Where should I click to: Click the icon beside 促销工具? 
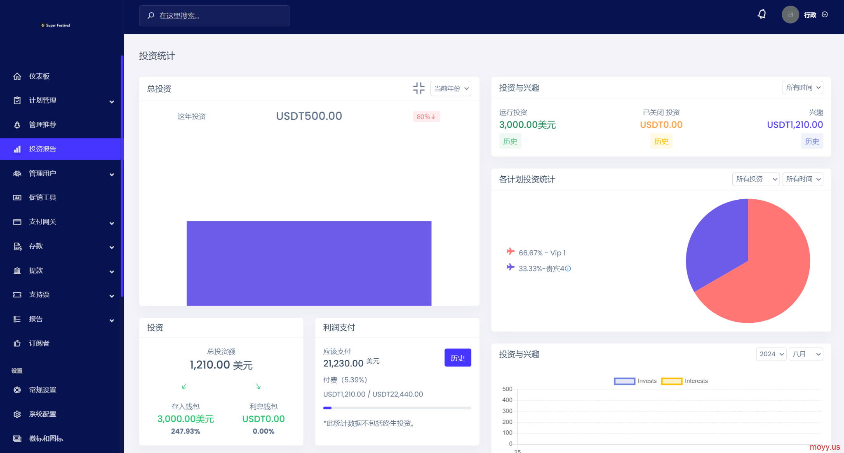pos(17,198)
